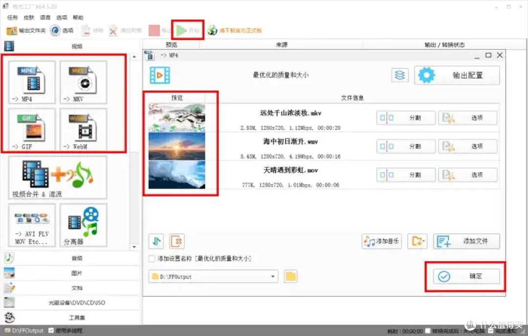
Task: Select file name 海中初日渐升.wmv
Action: click(290, 141)
